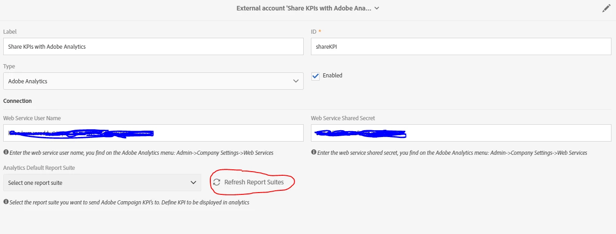Click the 'Web Service Shared Secret' label text
The width and height of the screenshot is (616, 234).
pos(343,118)
